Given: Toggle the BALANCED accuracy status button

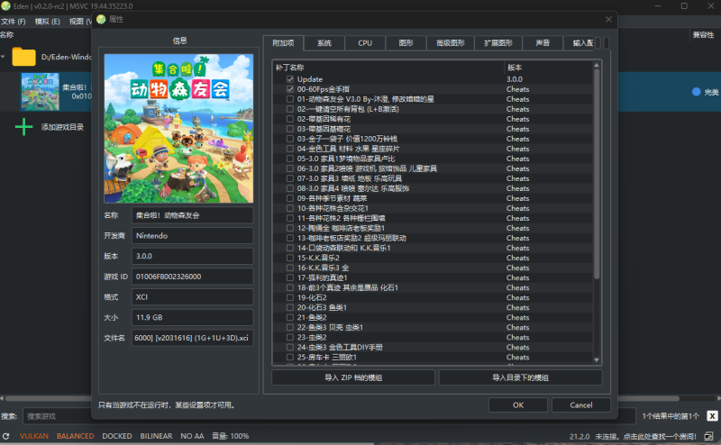Looking at the screenshot, I should 76,436.
